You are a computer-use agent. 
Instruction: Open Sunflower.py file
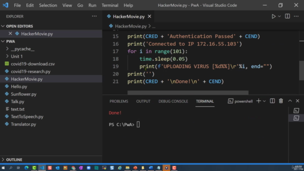[x=24, y=94]
